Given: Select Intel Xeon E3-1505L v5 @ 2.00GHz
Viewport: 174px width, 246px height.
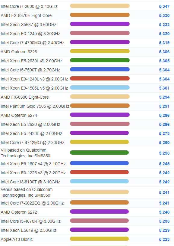Looking at the screenshot, I should pos(34,88).
